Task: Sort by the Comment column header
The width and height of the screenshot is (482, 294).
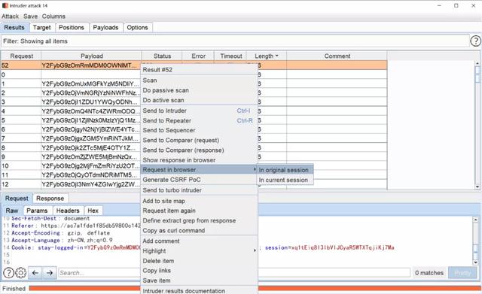Action: 337,56
